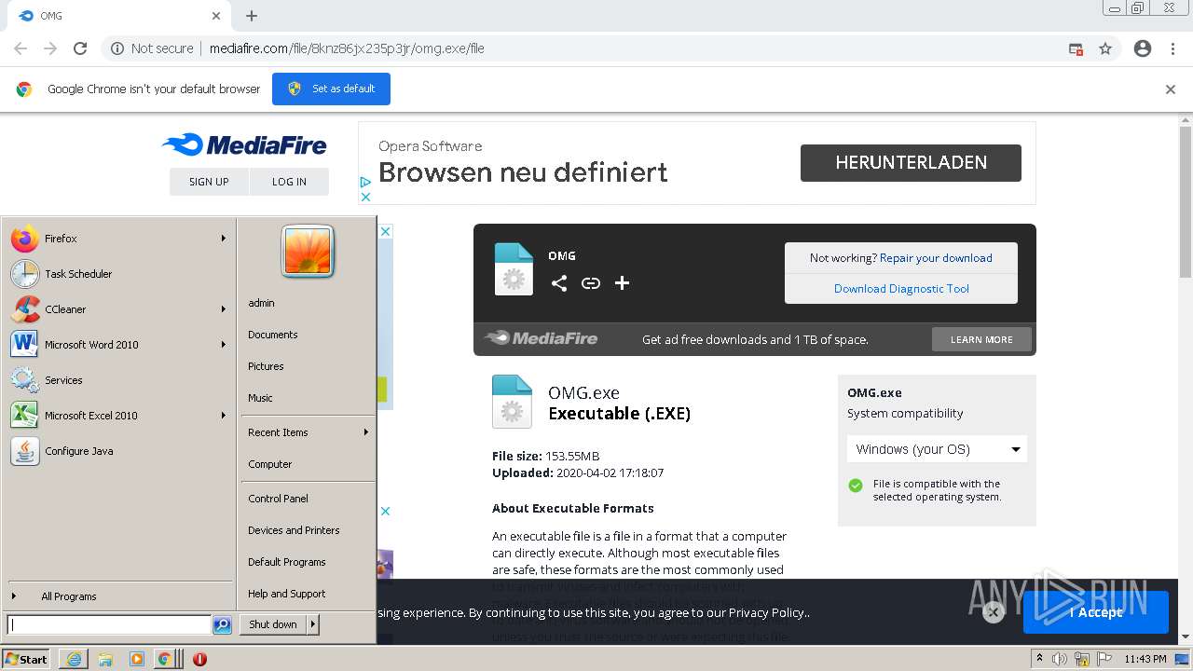The width and height of the screenshot is (1193, 671).
Task: Add OMG file with the plus icon
Action: tap(623, 283)
